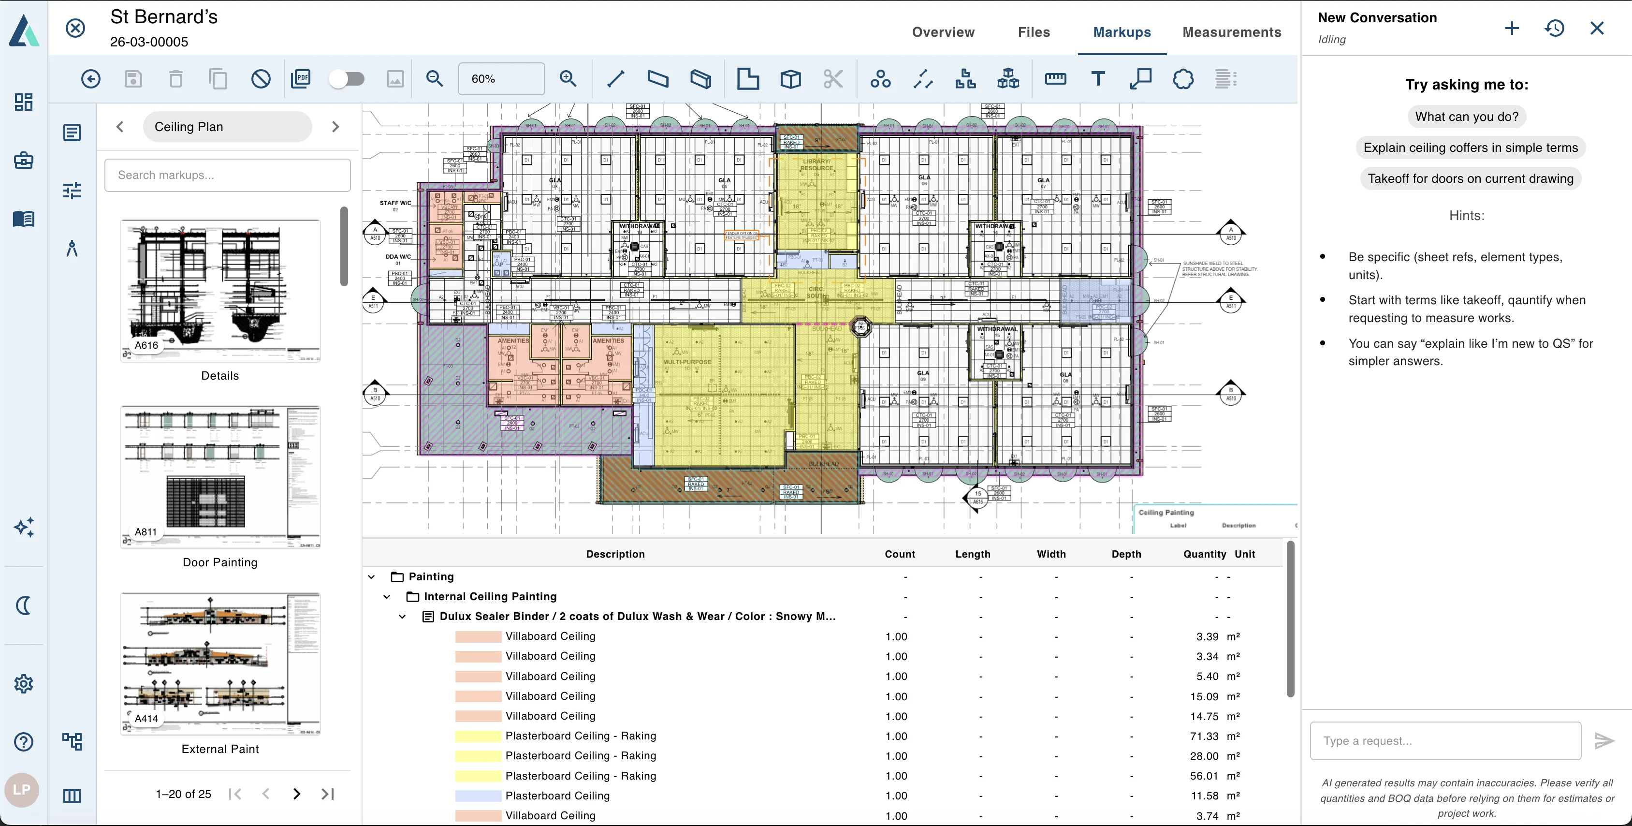Screen dimensions: 1632x826
Task: Zoom out with the magnifier minus icon
Action: tap(435, 79)
